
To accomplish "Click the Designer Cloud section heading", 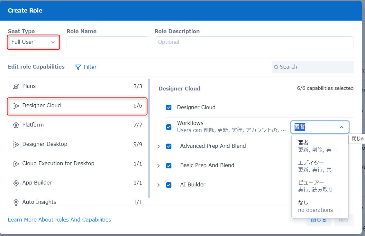I will click(179, 89).
